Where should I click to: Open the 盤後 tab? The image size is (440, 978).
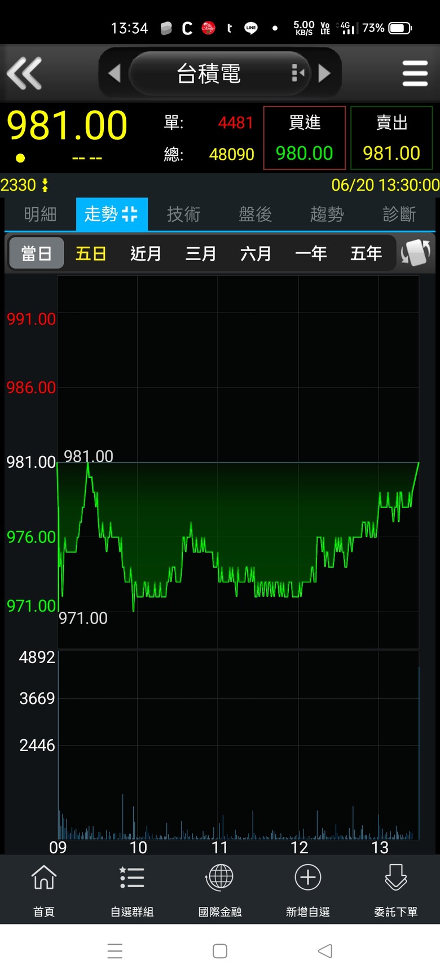[x=255, y=214]
